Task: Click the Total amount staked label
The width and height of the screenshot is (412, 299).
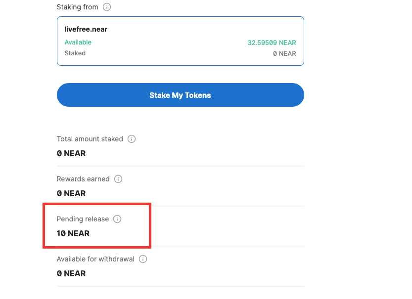Action: [90, 139]
